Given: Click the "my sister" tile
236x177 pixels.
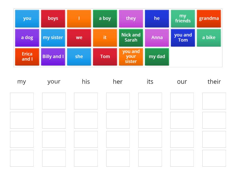Looking at the screenshot, I should pyautogui.click(x=53, y=37).
